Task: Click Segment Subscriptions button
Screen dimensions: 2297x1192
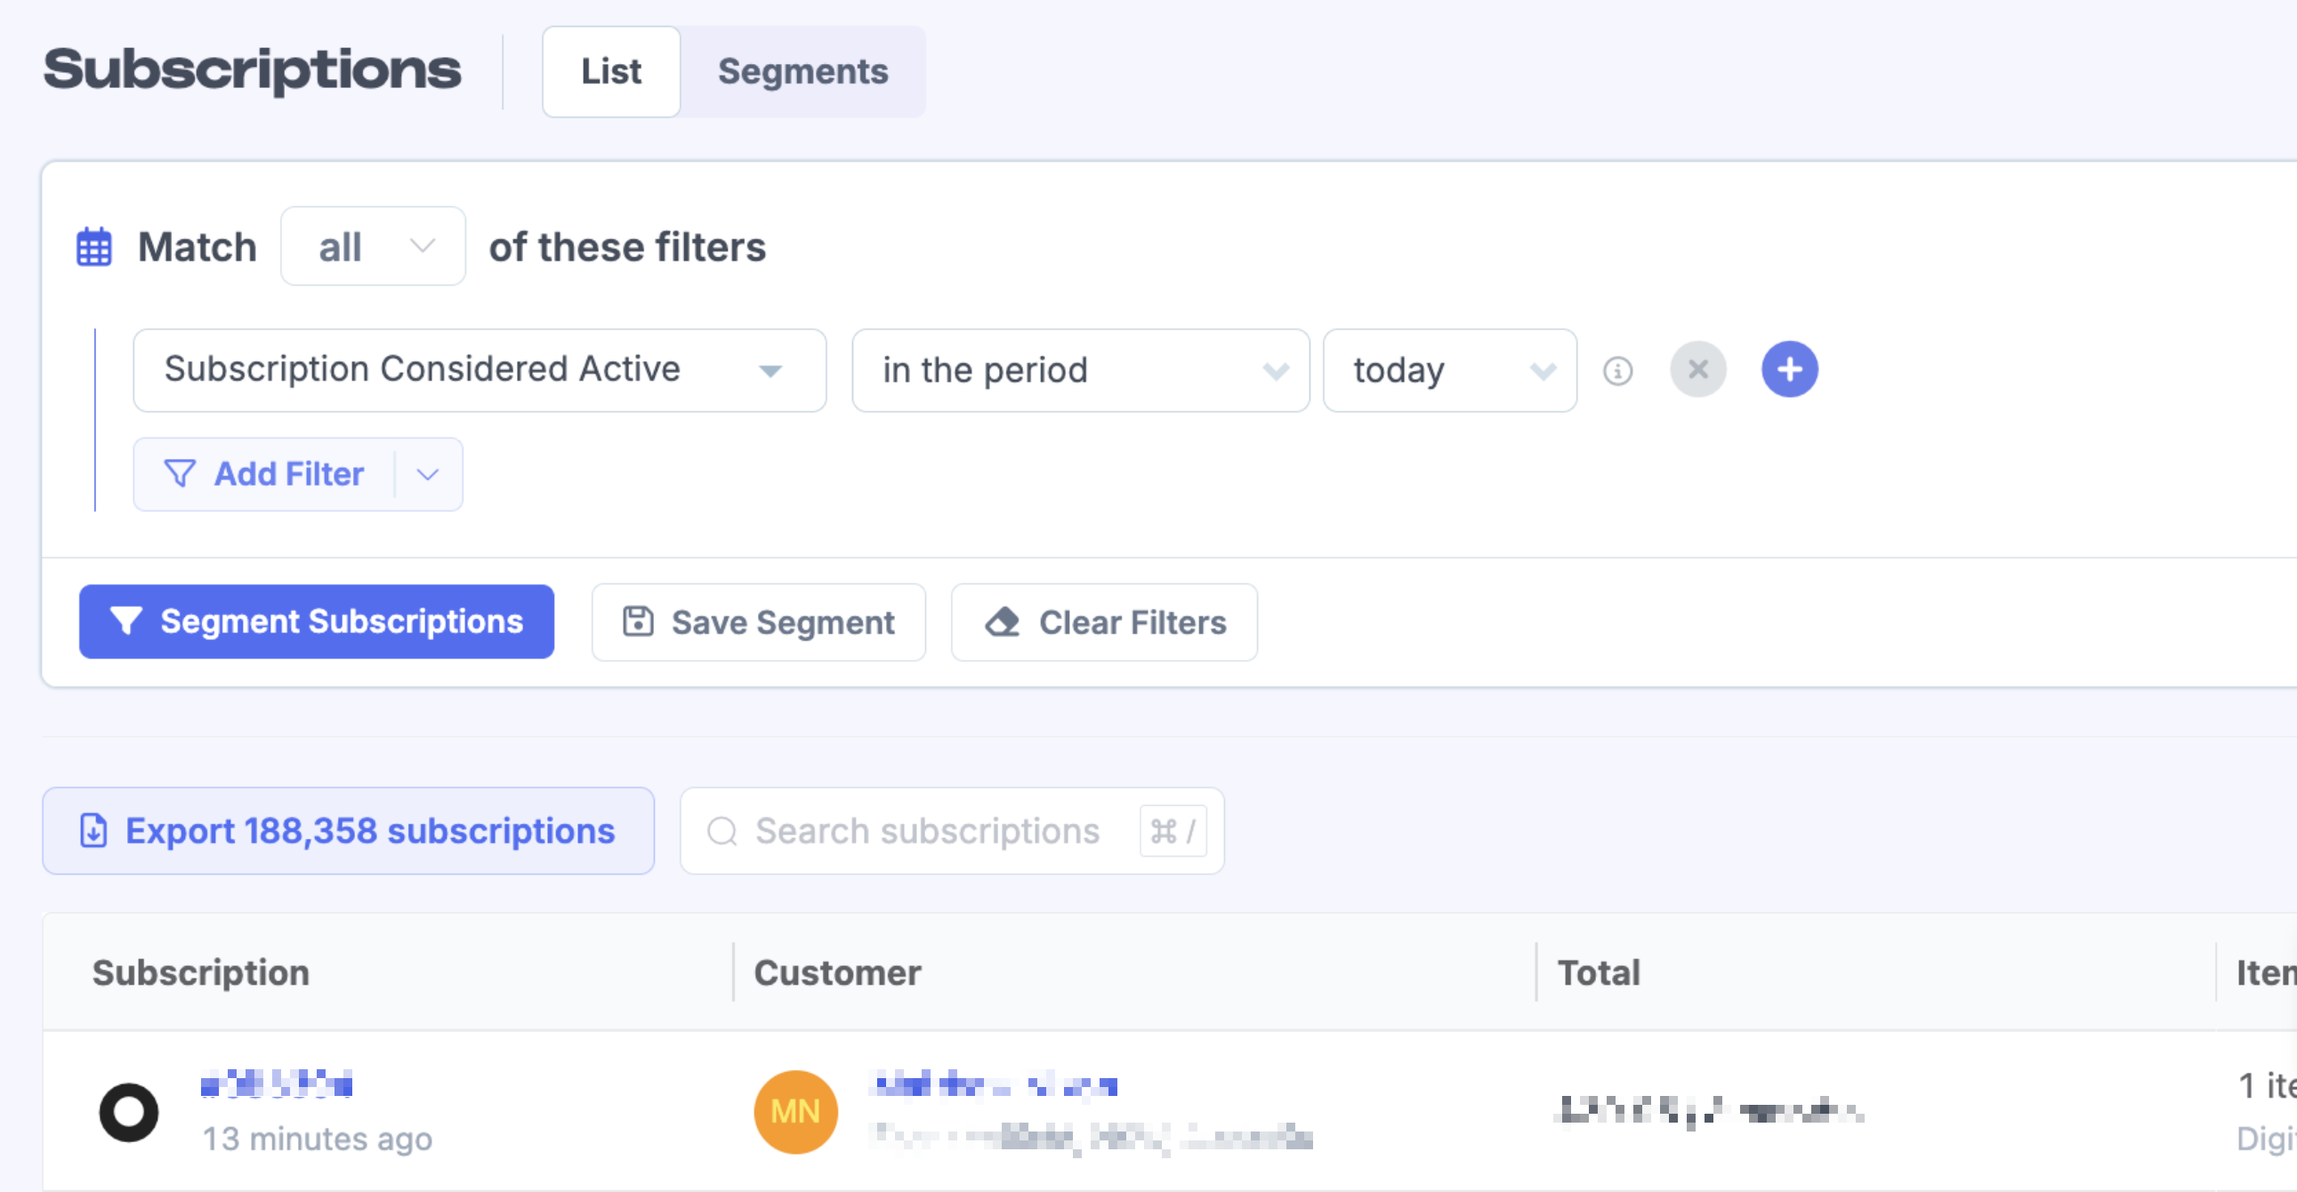Action: [317, 622]
